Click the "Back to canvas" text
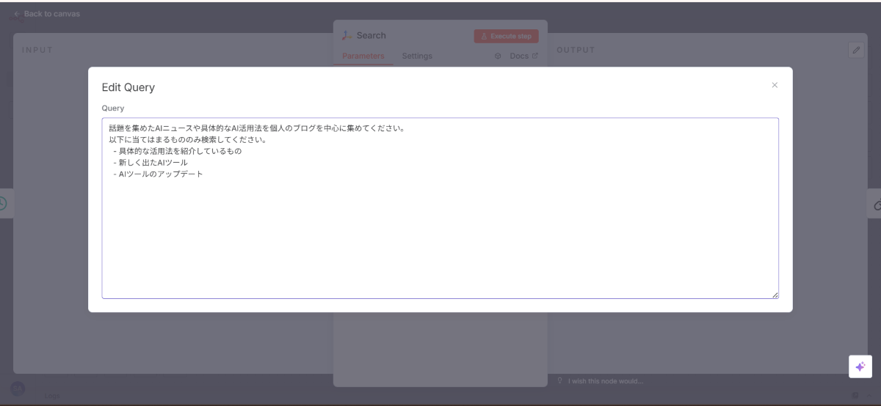This screenshot has height=406, width=881. pos(51,14)
